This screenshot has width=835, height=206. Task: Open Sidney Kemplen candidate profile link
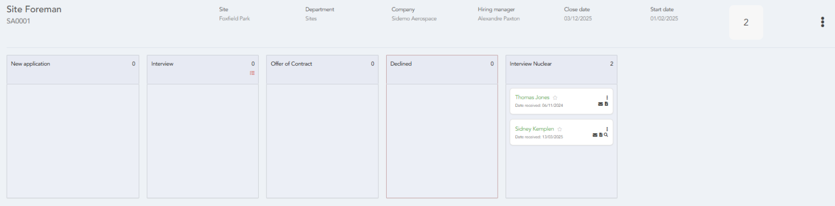tap(534, 129)
